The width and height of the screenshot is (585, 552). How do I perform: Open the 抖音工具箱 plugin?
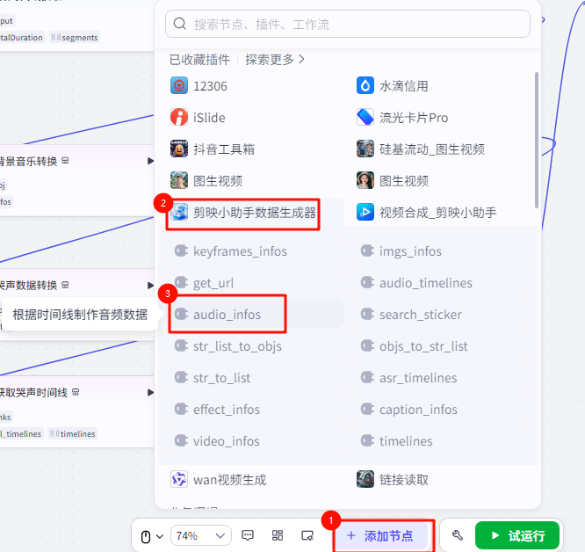click(x=179, y=149)
